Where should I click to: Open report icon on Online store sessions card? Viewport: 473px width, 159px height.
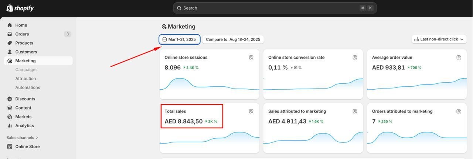pyautogui.click(x=251, y=58)
